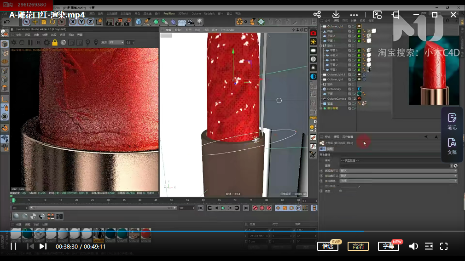This screenshot has width=465, height=261.
Task: Open the Spline Pen tool
Action: [147, 22]
